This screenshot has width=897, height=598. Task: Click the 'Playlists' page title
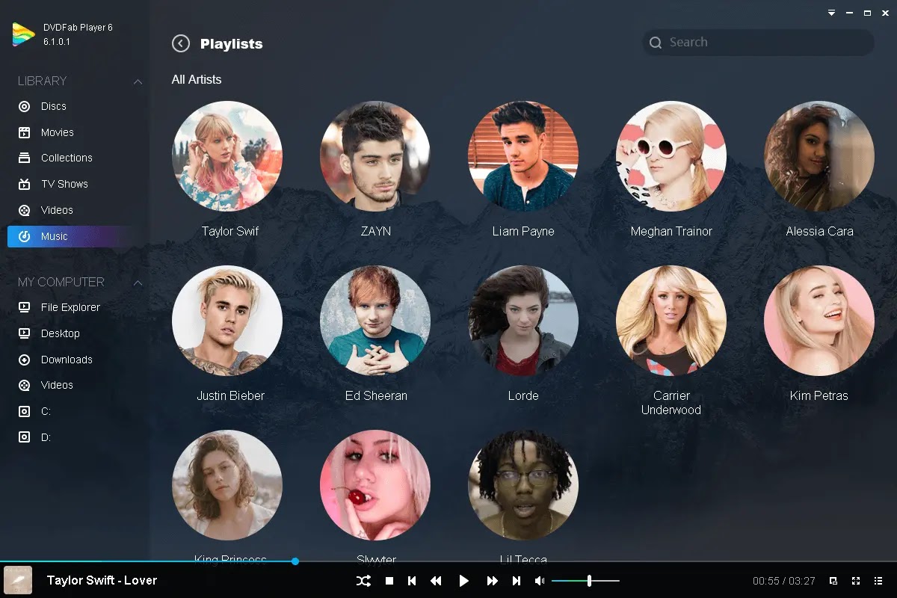[231, 43]
